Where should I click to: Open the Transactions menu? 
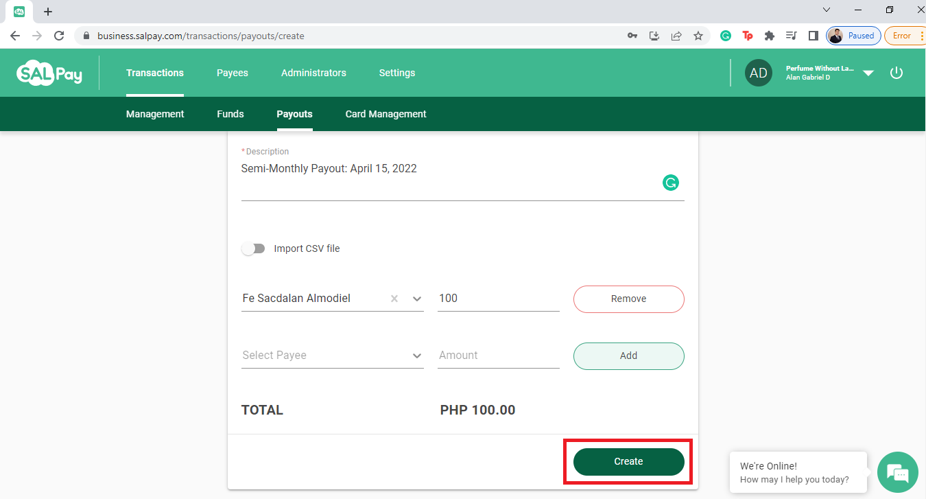(155, 73)
